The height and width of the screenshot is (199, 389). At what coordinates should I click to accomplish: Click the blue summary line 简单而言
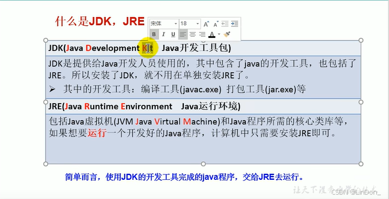[184, 177]
